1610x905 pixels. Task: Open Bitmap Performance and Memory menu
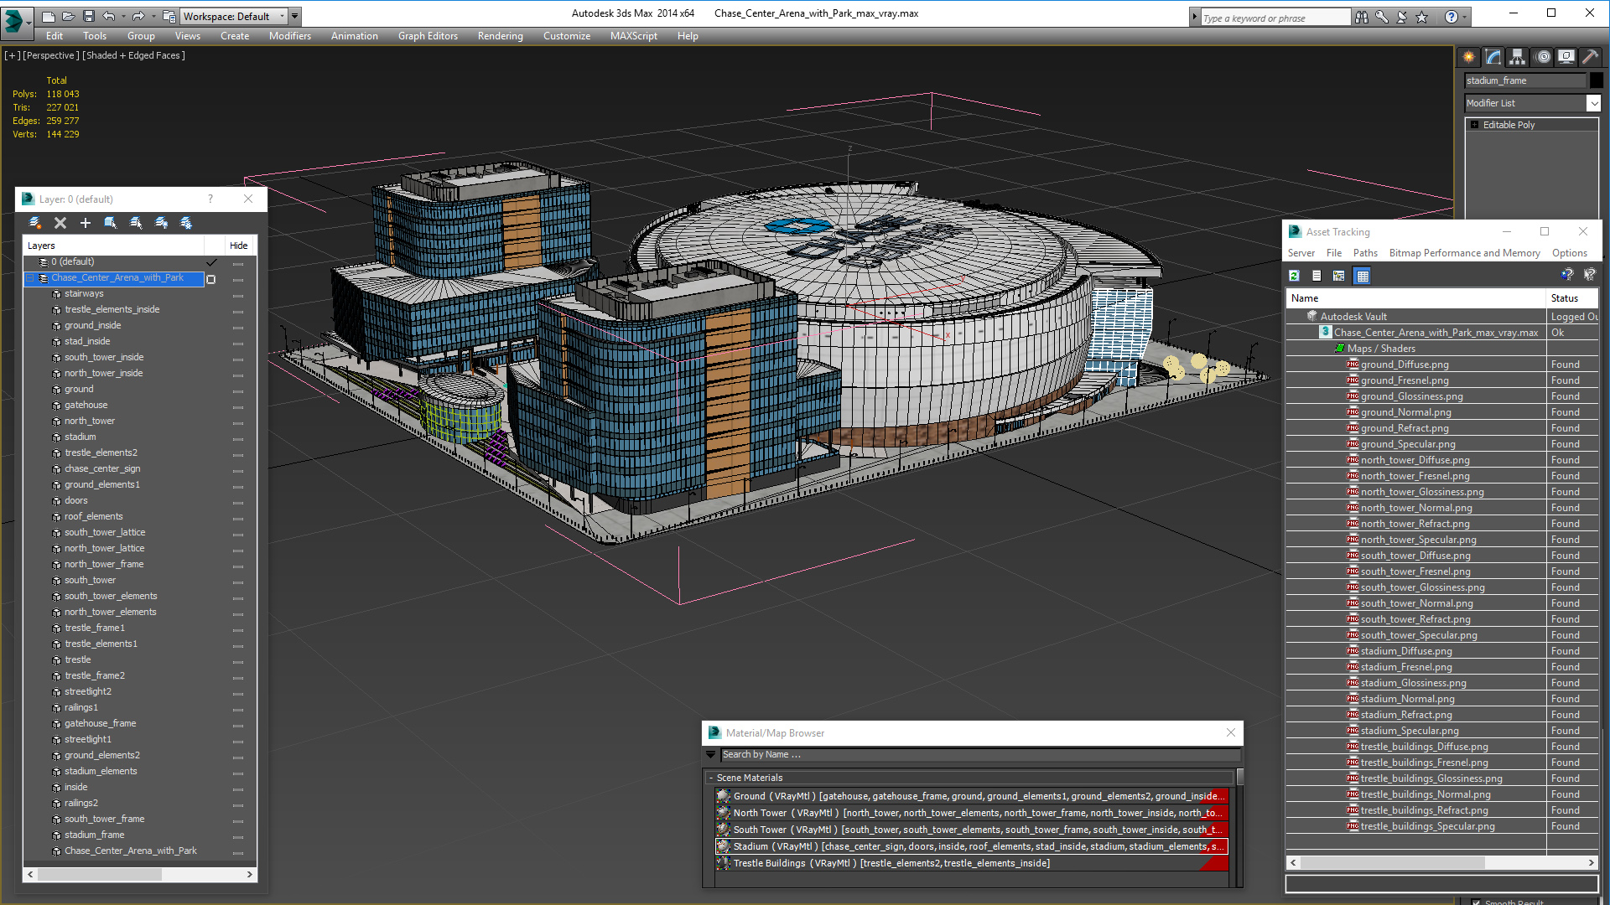[x=1464, y=253]
